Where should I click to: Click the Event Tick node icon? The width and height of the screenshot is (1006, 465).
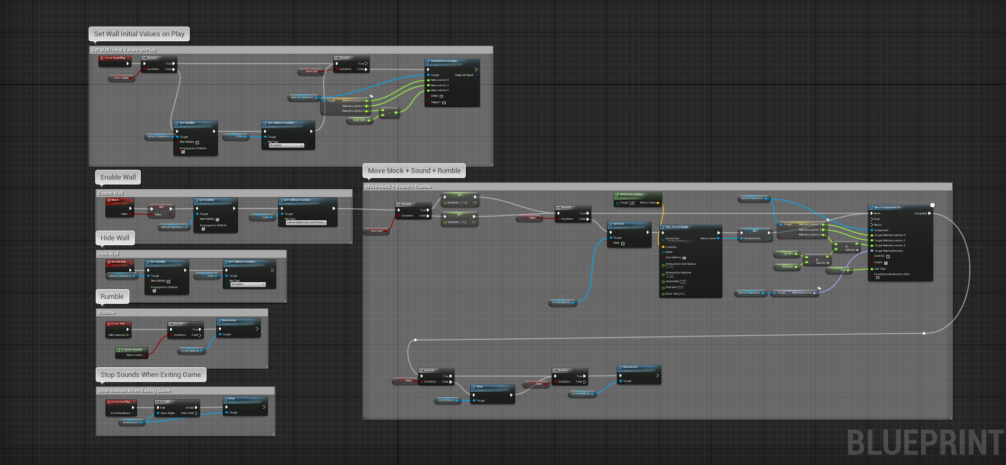[109, 323]
